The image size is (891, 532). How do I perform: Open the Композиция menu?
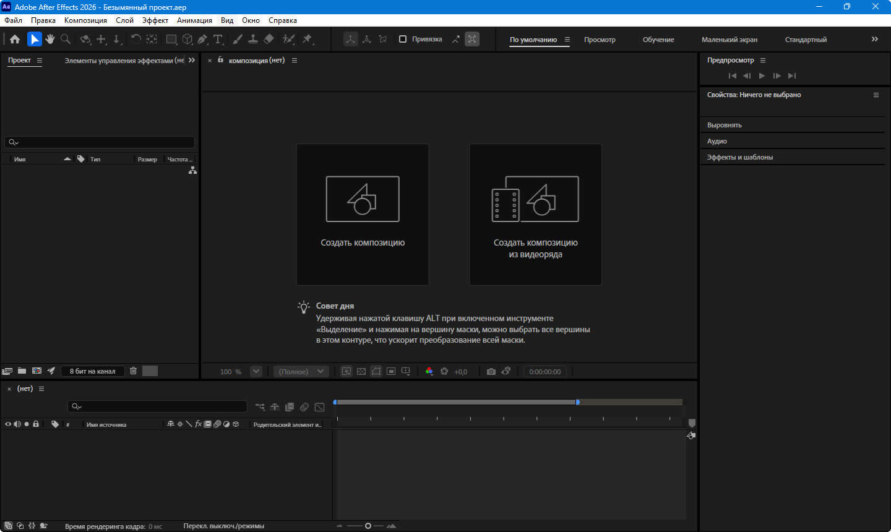tap(85, 20)
